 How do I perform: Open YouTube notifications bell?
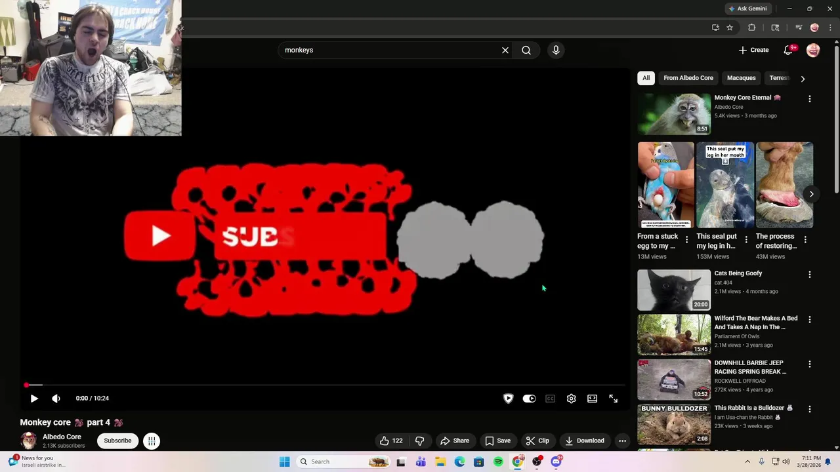(x=789, y=50)
